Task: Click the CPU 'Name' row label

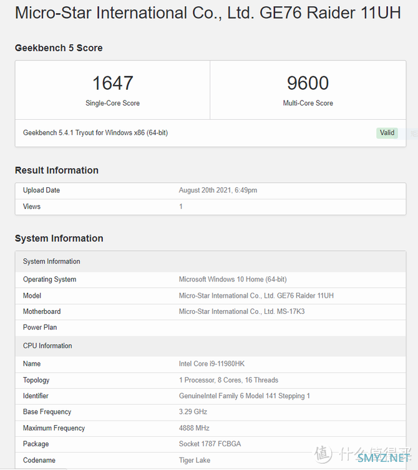Action: [32, 364]
